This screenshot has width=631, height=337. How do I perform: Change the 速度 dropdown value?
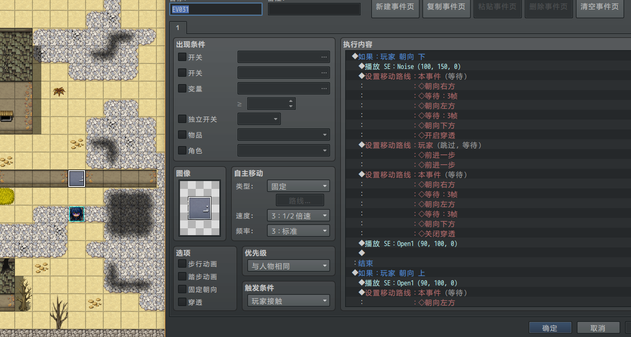point(299,215)
